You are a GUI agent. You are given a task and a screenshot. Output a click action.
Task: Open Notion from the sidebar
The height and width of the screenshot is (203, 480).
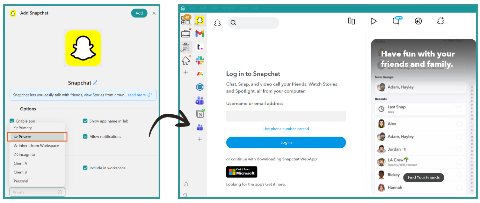coord(200,113)
